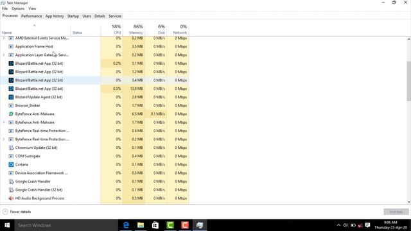The width and height of the screenshot is (411, 231).
Task: Expand the second ByteFence Anti-Malware process
Action: [4, 123]
